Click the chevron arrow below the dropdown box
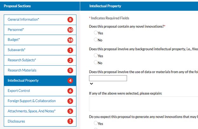This screenshot has width=198, height=129. pyautogui.click(x=91, y=84)
